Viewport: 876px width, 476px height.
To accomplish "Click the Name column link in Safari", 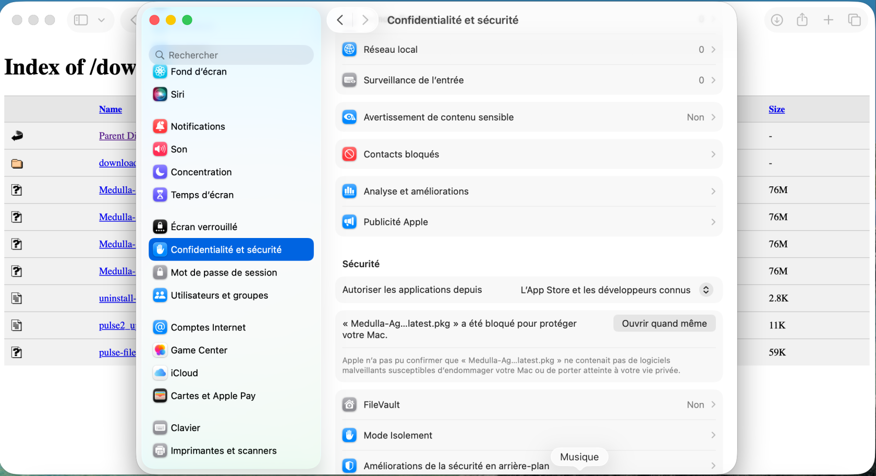I will [x=111, y=109].
